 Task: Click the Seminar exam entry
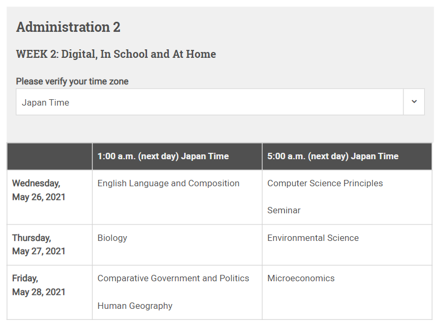(284, 211)
